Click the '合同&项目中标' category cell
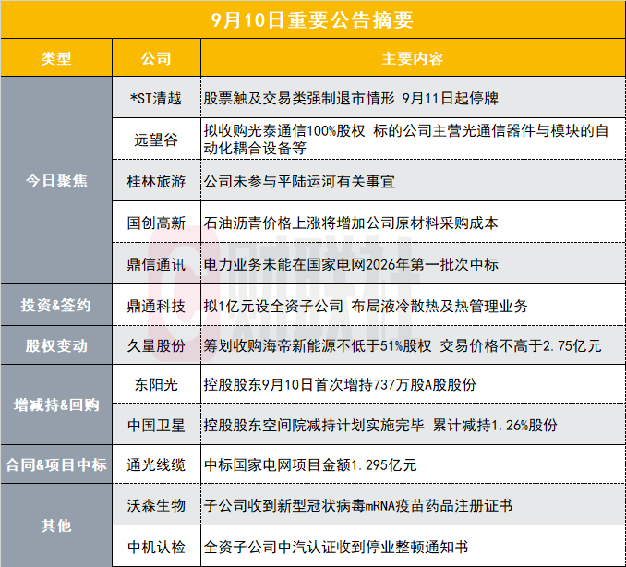 56,464
